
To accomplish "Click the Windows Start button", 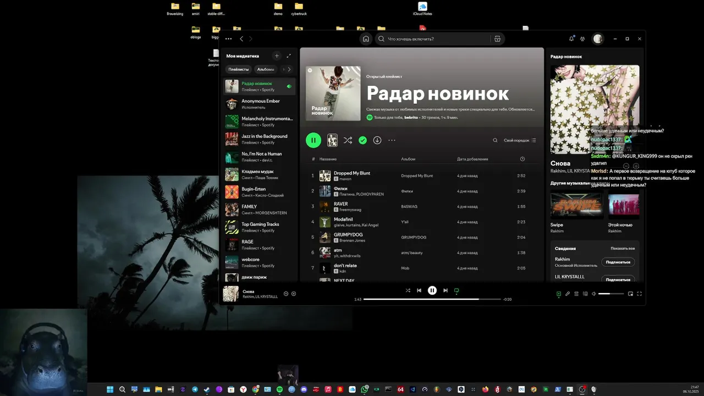I will 109,389.
